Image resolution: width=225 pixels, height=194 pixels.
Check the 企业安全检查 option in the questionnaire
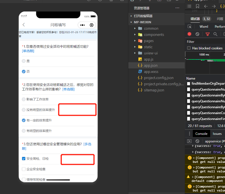tap(24, 169)
